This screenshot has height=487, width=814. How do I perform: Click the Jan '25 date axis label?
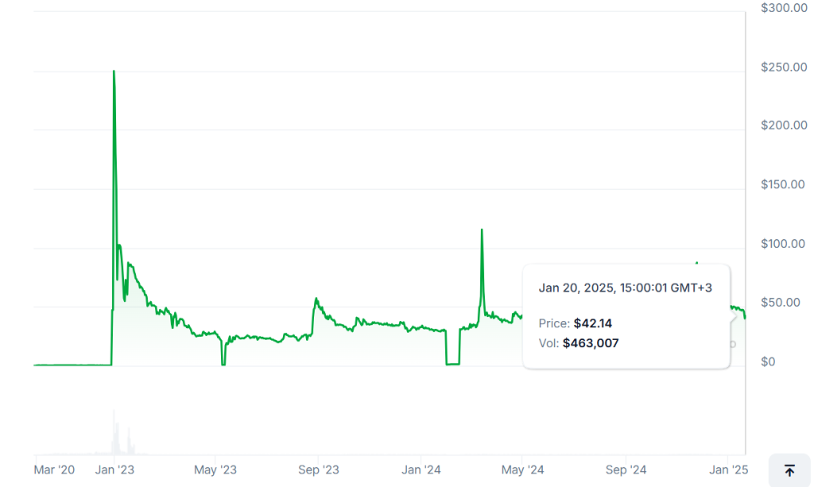[x=729, y=470]
